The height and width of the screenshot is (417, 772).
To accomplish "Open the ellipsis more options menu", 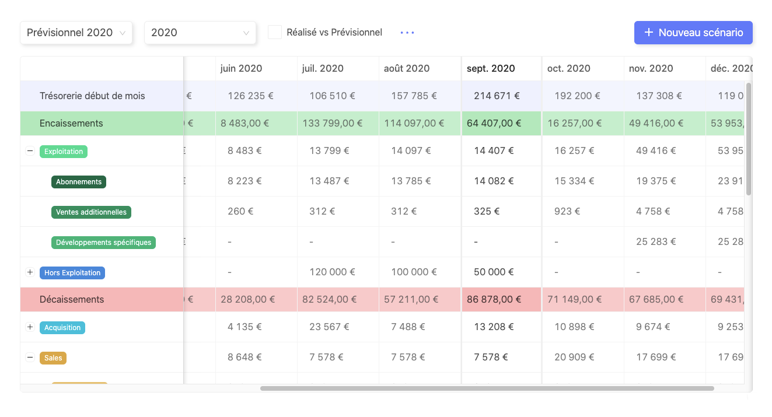I will coord(407,33).
